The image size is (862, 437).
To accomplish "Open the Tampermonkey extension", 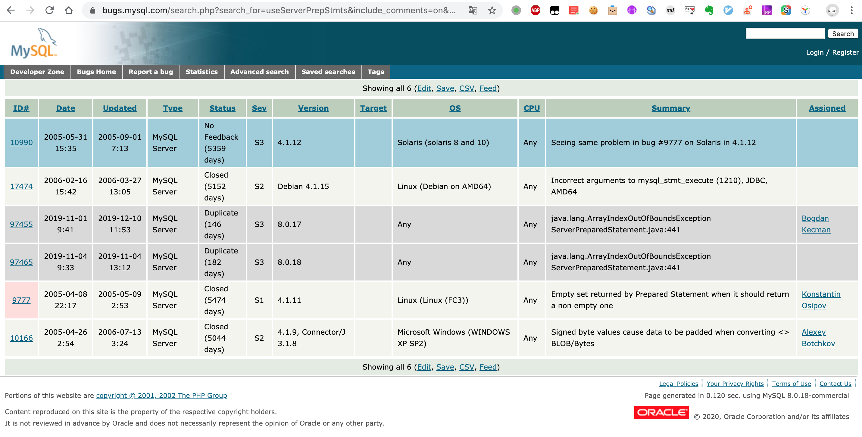I will tap(554, 10).
